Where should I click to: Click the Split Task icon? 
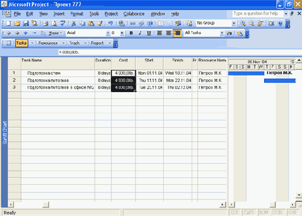click(x=150, y=23)
